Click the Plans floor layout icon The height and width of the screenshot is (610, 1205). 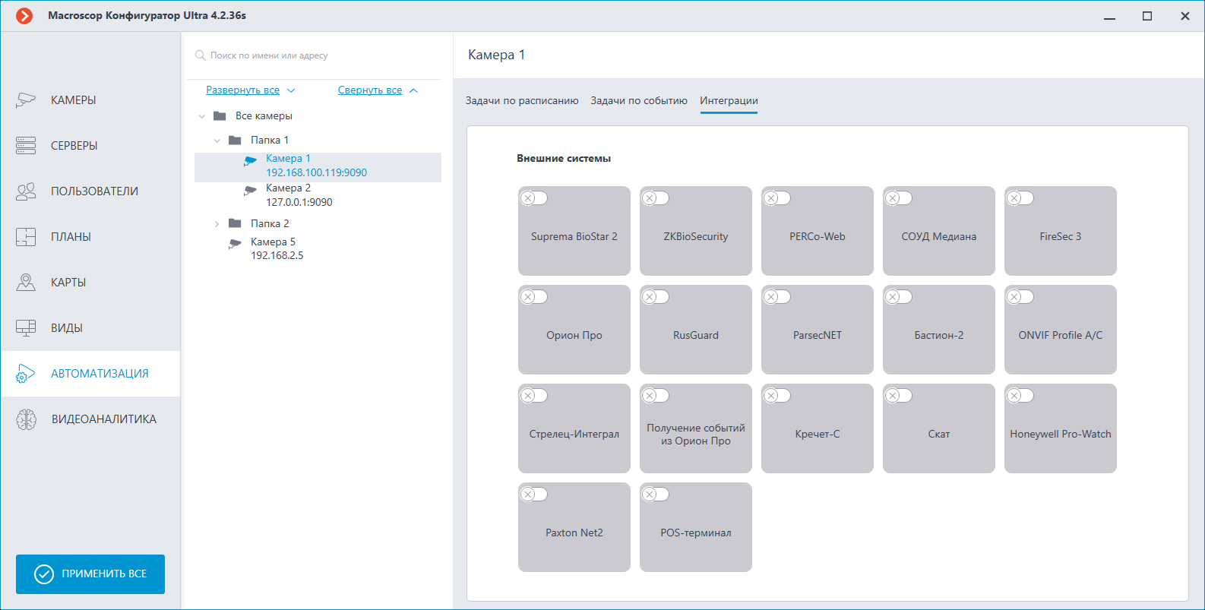coord(26,236)
